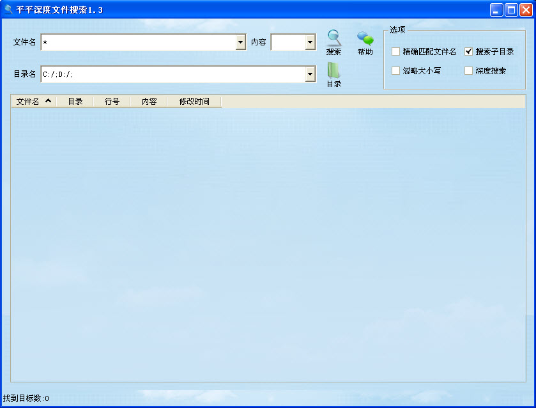Open 帮助 chat bubble icon
Image resolution: width=536 pixels, height=408 pixels.
[x=365, y=38]
